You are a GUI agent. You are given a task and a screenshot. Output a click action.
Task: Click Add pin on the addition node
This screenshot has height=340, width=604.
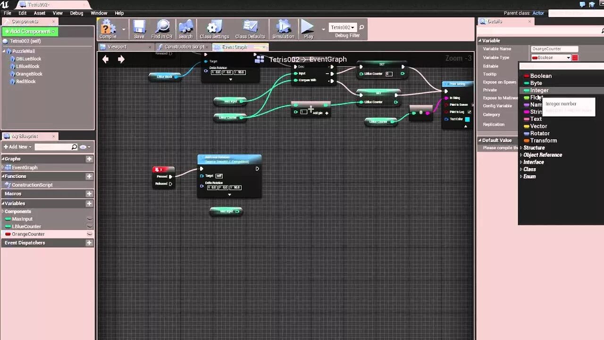(321, 113)
